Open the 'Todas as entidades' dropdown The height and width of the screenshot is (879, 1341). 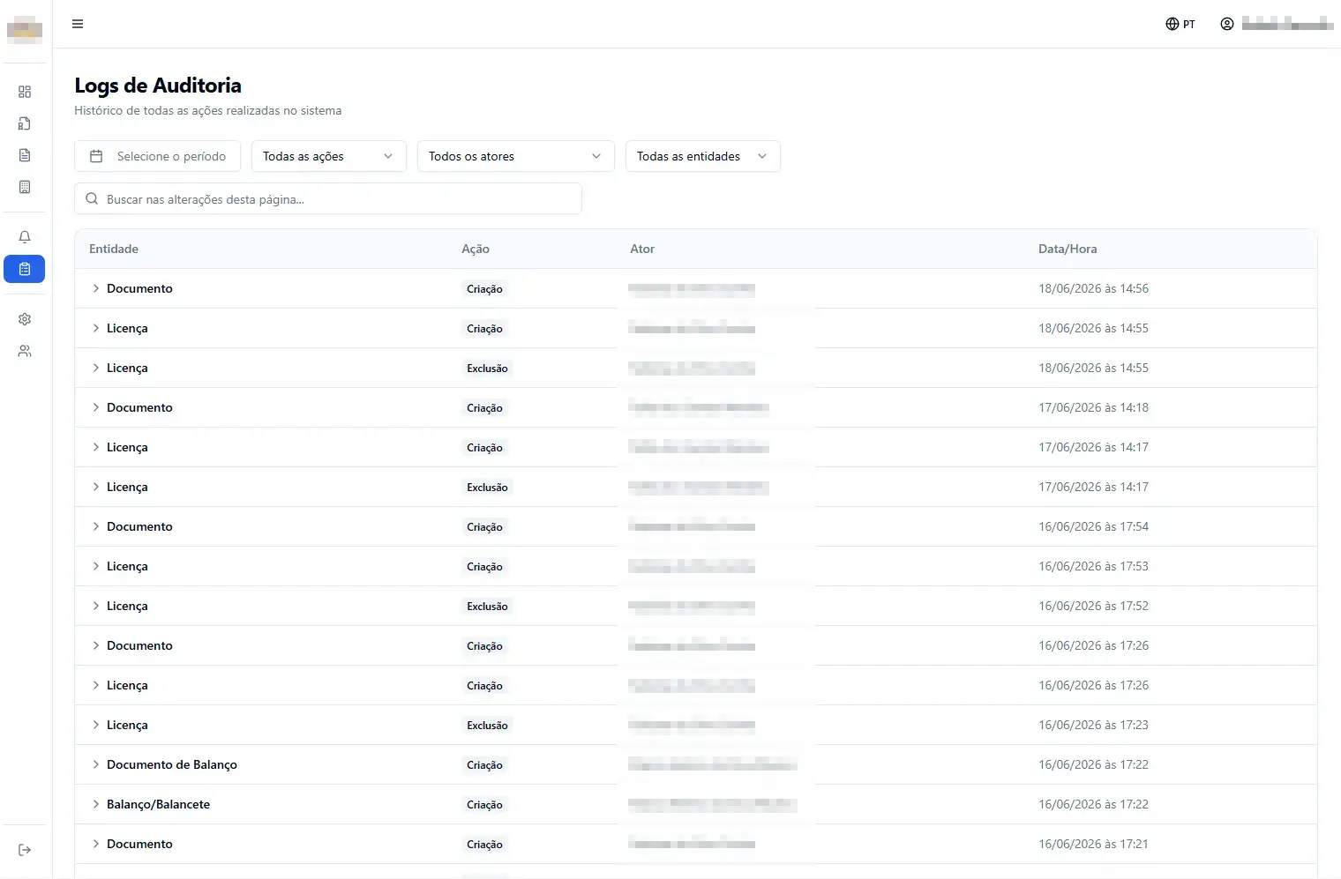pyautogui.click(x=702, y=156)
